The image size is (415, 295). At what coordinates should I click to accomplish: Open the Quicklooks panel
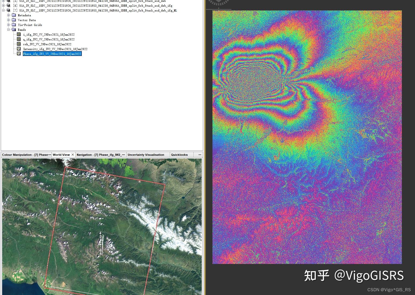tap(180, 154)
